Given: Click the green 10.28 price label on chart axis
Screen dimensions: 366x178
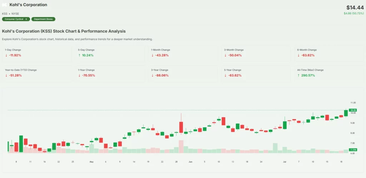Looking at the screenshot, I should (x=353, y=110).
